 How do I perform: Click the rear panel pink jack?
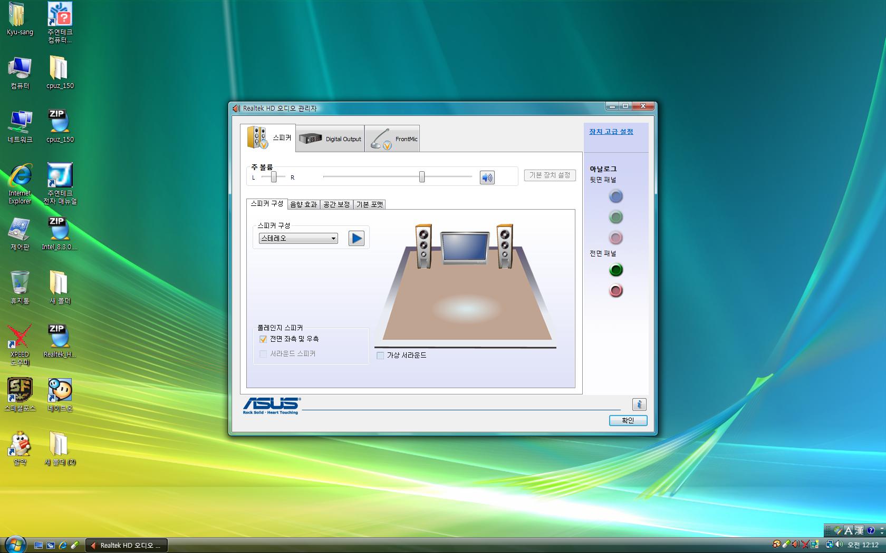(x=615, y=238)
